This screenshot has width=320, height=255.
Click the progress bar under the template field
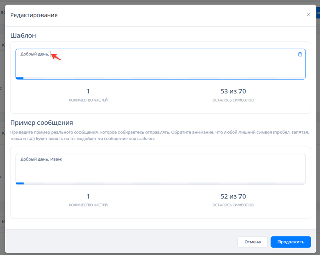coord(160,78)
